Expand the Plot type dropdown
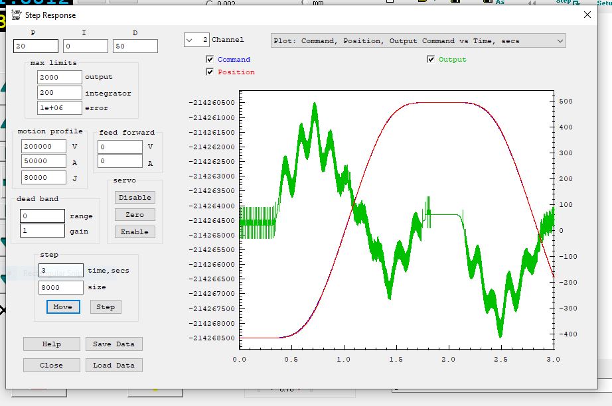This screenshot has width=612, height=406. click(x=418, y=41)
